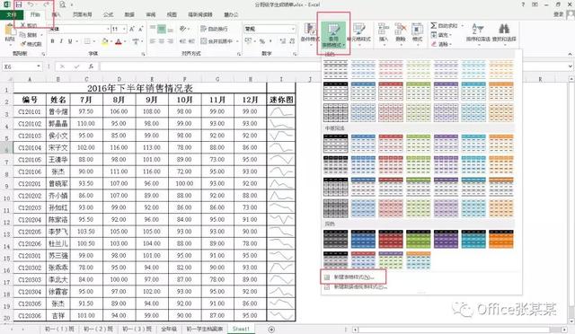Collapse the ribbon with the chevron

pos(570,54)
